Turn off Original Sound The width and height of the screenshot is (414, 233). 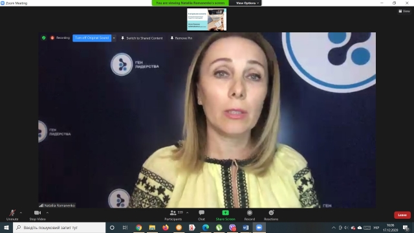[92, 38]
